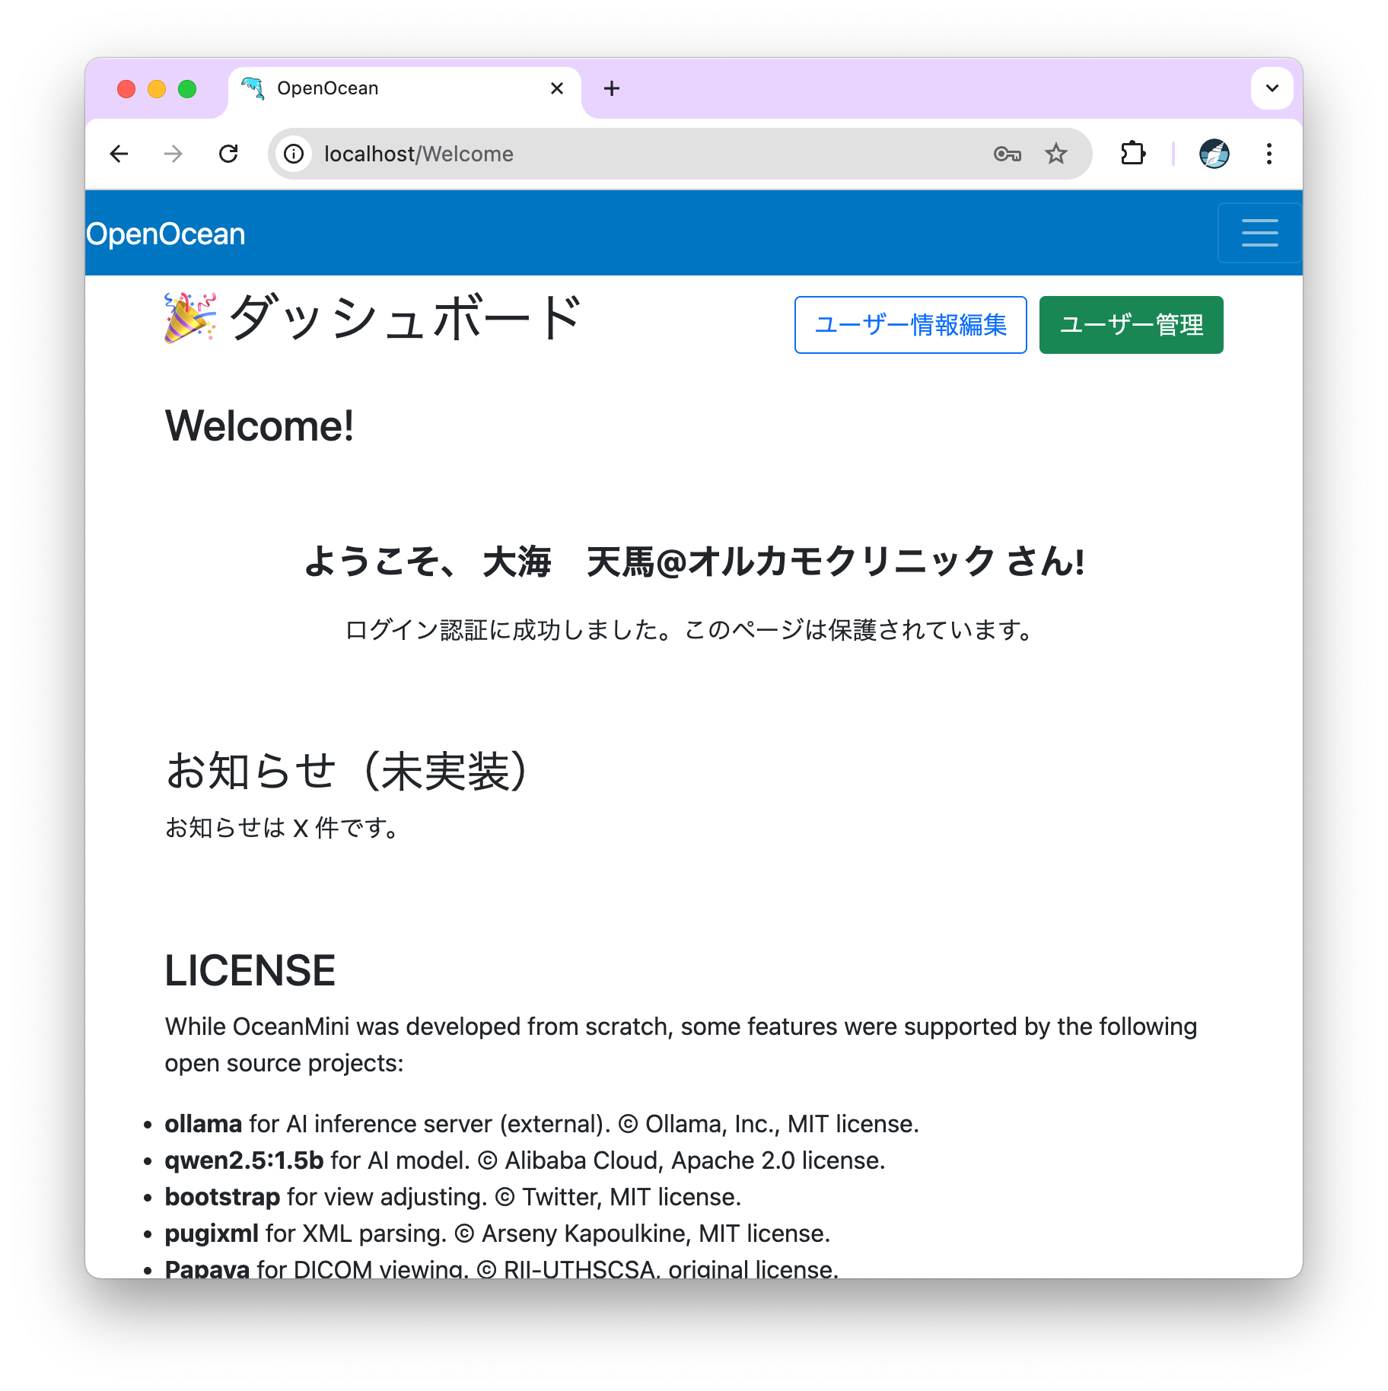Open Chrome's three-dot menu
Image resolution: width=1388 pixels, height=1391 pixels.
point(1269,154)
